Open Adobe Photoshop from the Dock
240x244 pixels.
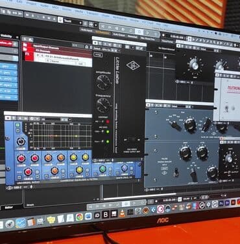221,203
